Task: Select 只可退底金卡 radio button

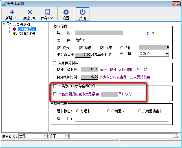Action: pos(140,111)
